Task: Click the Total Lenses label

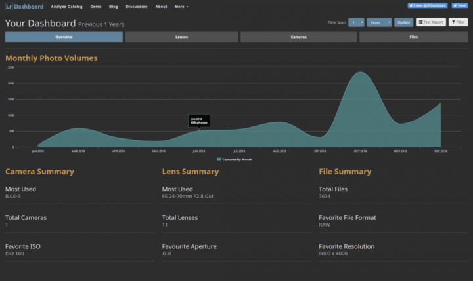Action: click(x=180, y=218)
